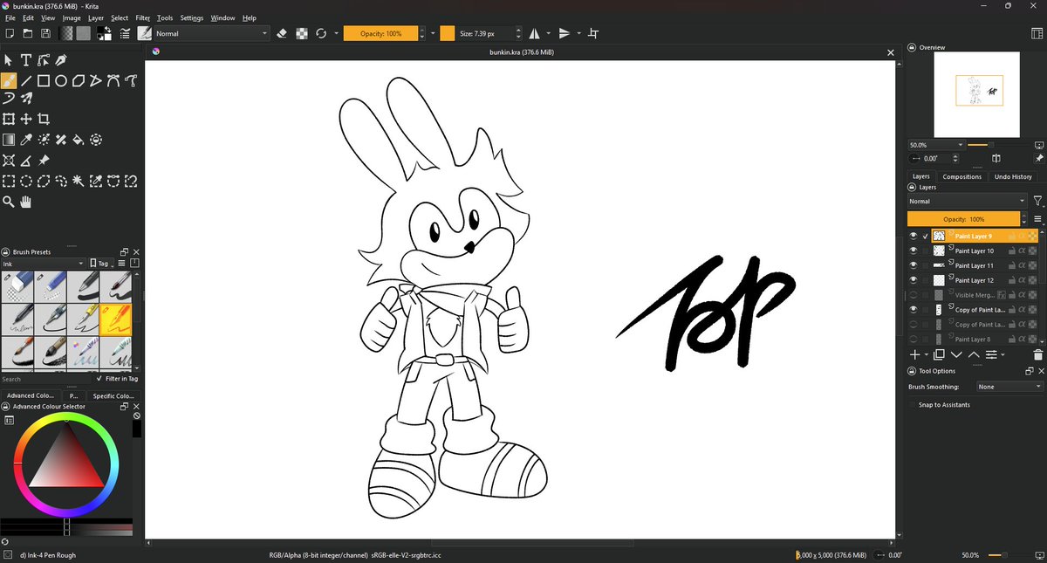Open the Edit Brush Settings button
Image resolution: width=1047 pixels, height=563 pixels.
click(126, 33)
